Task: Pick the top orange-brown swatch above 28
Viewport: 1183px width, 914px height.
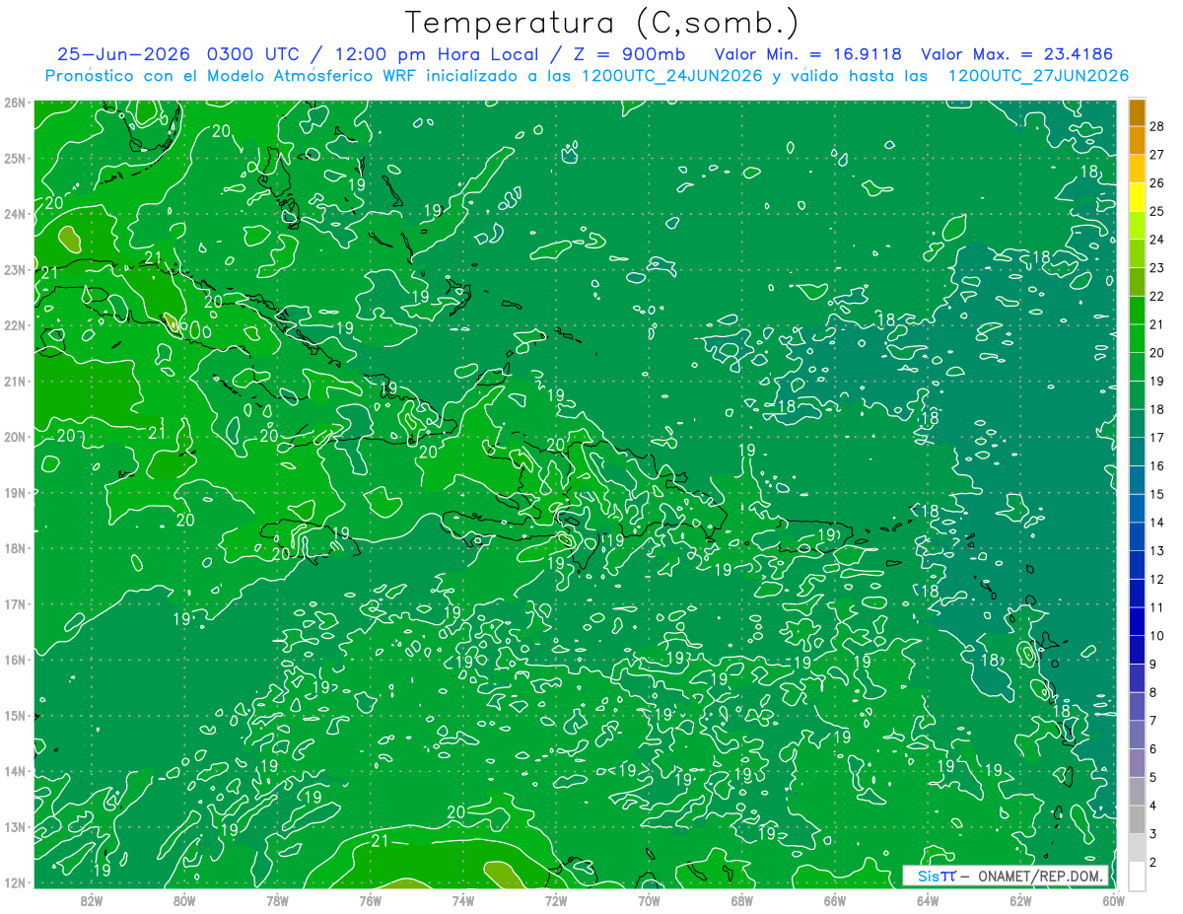Action: [1137, 112]
